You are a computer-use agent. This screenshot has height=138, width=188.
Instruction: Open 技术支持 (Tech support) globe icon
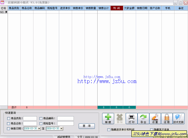tap(178, 118)
